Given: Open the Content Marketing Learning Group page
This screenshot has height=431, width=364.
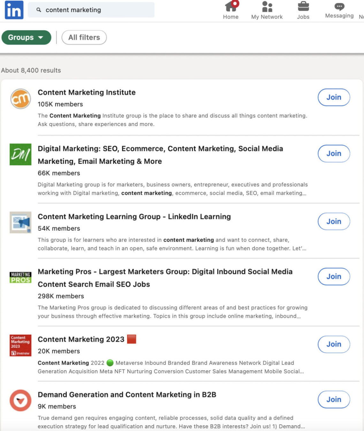Looking at the screenshot, I should click(x=134, y=216).
